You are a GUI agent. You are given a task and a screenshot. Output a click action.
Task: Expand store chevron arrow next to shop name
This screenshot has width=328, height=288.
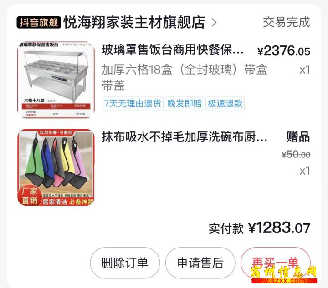214,23
